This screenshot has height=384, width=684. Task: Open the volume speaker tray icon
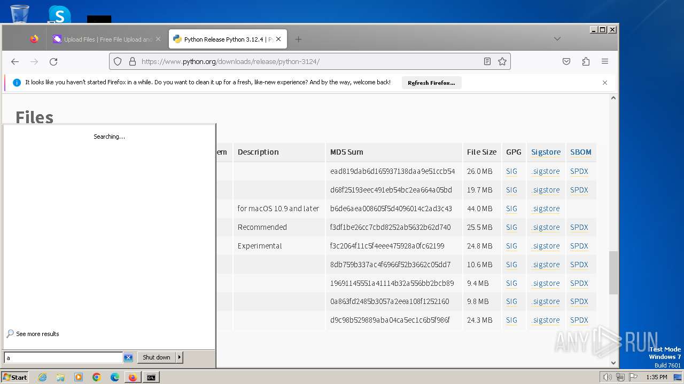[x=607, y=377]
